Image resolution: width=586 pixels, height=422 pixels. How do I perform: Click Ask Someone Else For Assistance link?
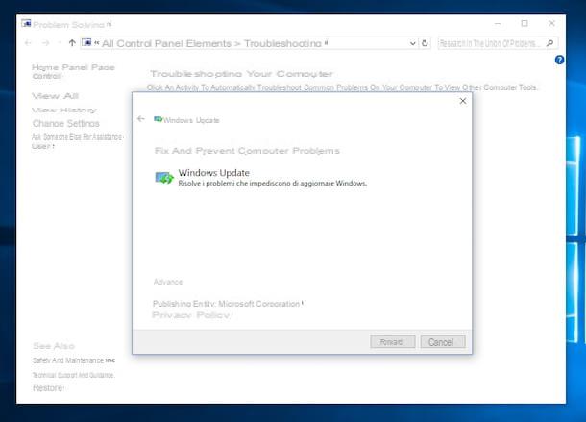coord(77,141)
